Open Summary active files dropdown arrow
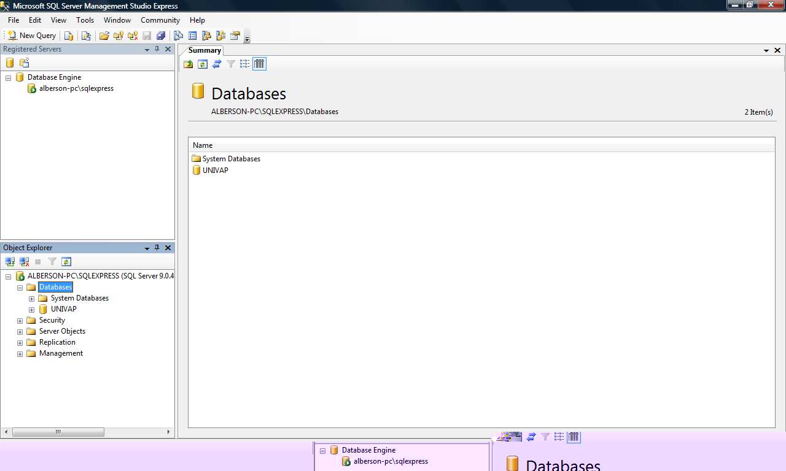Image resolution: width=786 pixels, height=471 pixels. click(766, 51)
